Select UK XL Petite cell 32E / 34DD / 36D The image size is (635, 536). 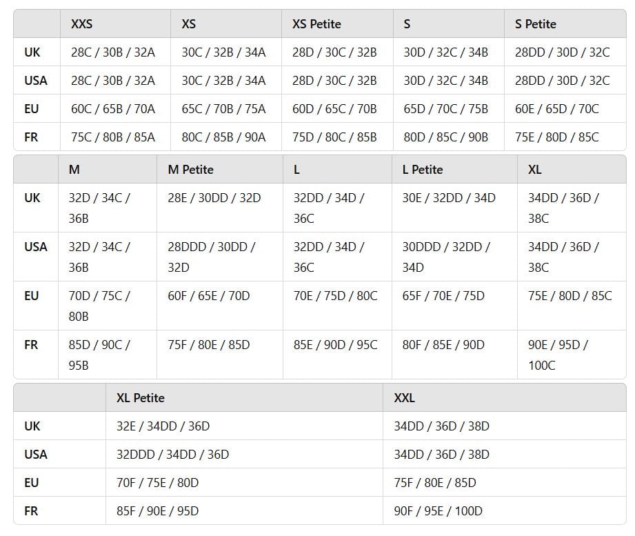pos(244,426)
